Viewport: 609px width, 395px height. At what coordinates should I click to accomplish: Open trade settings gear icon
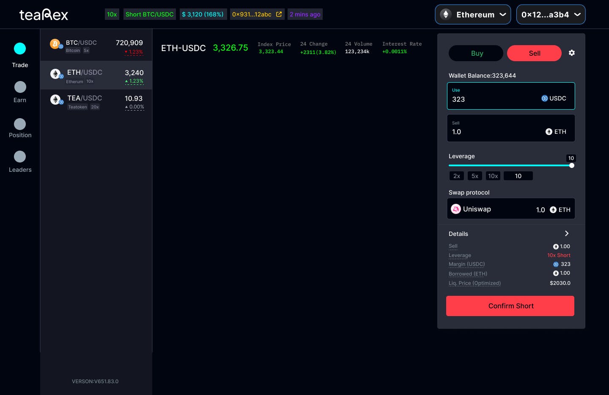coord(572,53)
